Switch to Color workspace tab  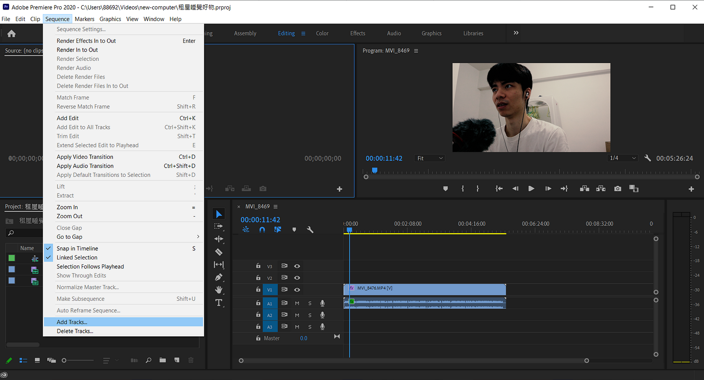(x=322, y=33)
